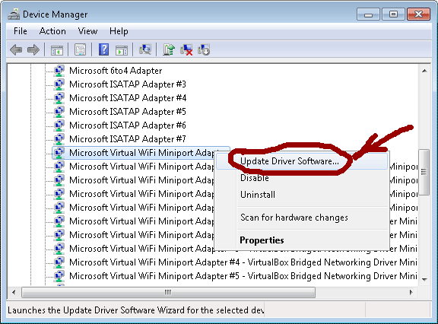Open Properties from the context menu
438x324 pixels.
pyautogui.click(x=262, y=240)
